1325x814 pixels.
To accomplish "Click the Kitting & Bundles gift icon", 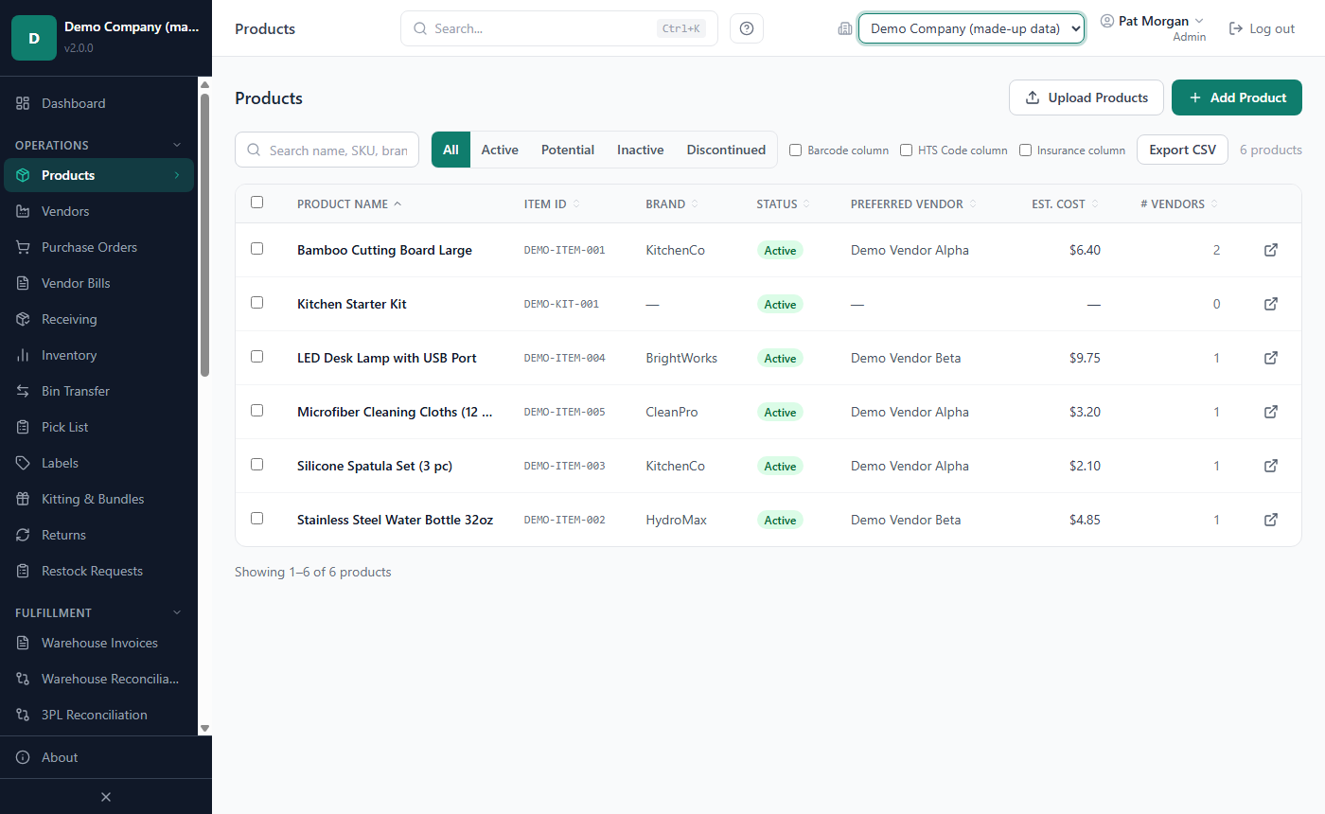I will 23,499.
